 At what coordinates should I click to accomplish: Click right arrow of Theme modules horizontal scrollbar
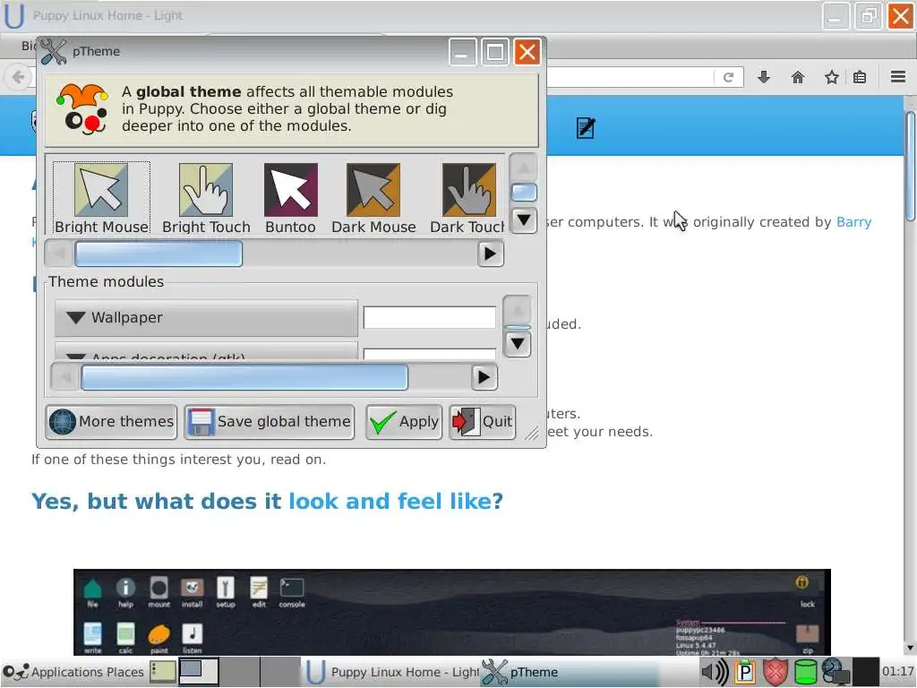484,377
